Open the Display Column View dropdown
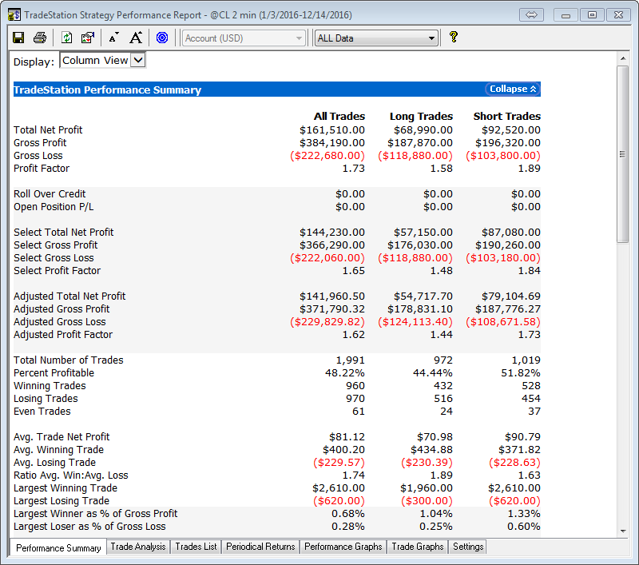Image resolution: width=639 pixels, height=565 pixels. [103, 60]
